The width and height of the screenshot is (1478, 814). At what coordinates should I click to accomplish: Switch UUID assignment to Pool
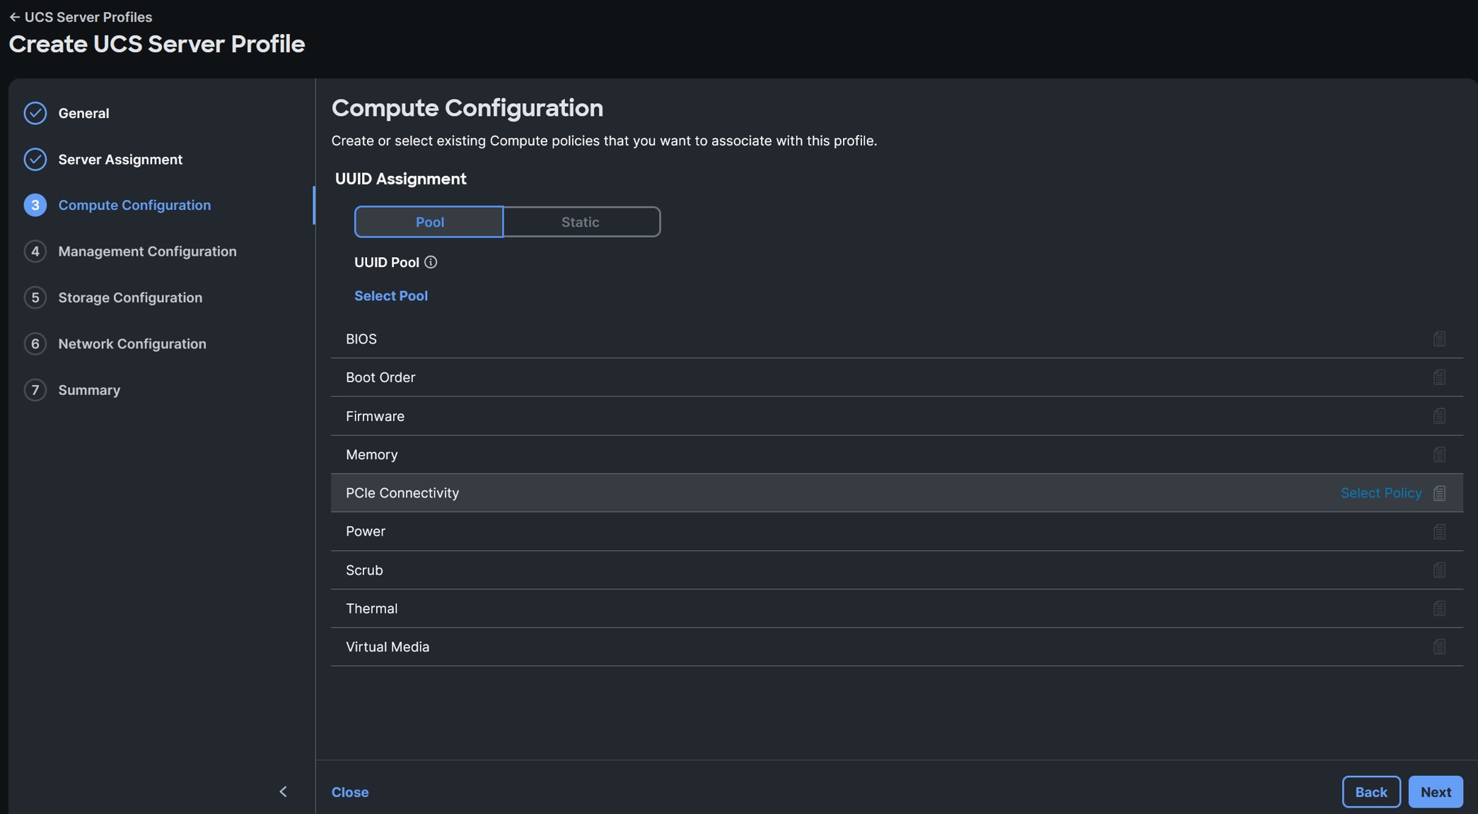coord(429,222)
